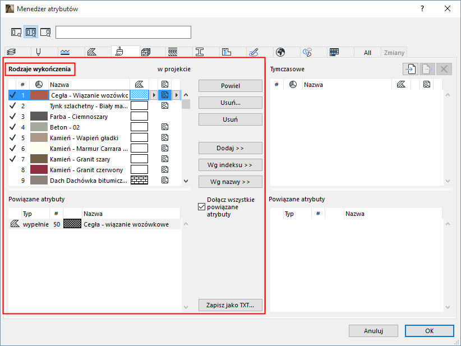461x346 pixels.
Task: Click the texture icon in Beton - 02 row
Action: coord(165,127)
